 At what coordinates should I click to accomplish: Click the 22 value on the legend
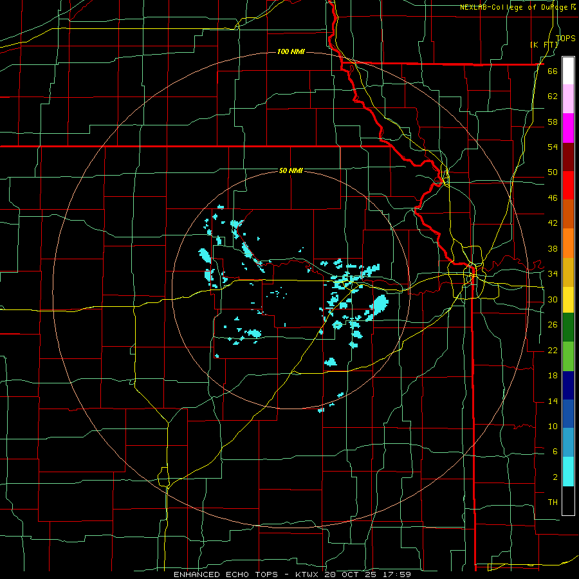[553, 350]
